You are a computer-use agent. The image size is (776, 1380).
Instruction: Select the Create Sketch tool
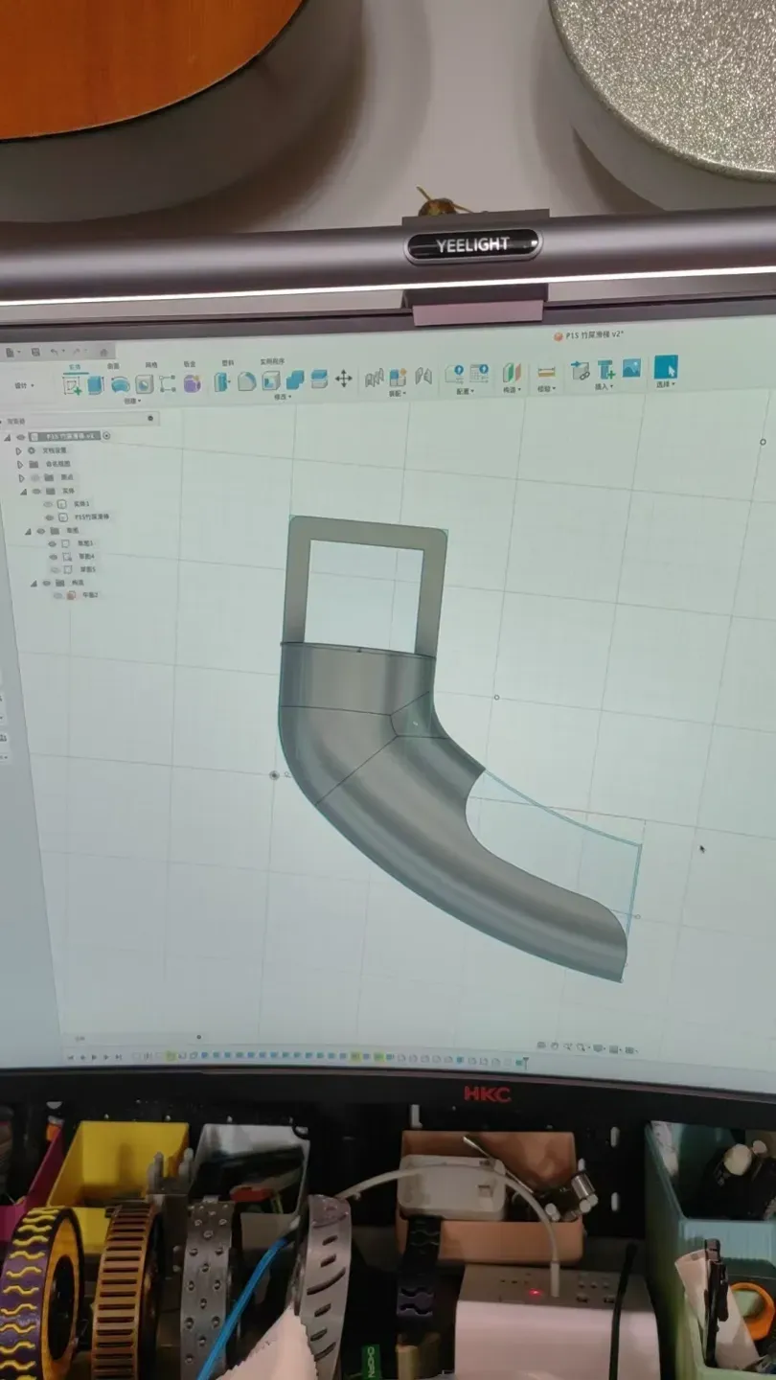72,384
